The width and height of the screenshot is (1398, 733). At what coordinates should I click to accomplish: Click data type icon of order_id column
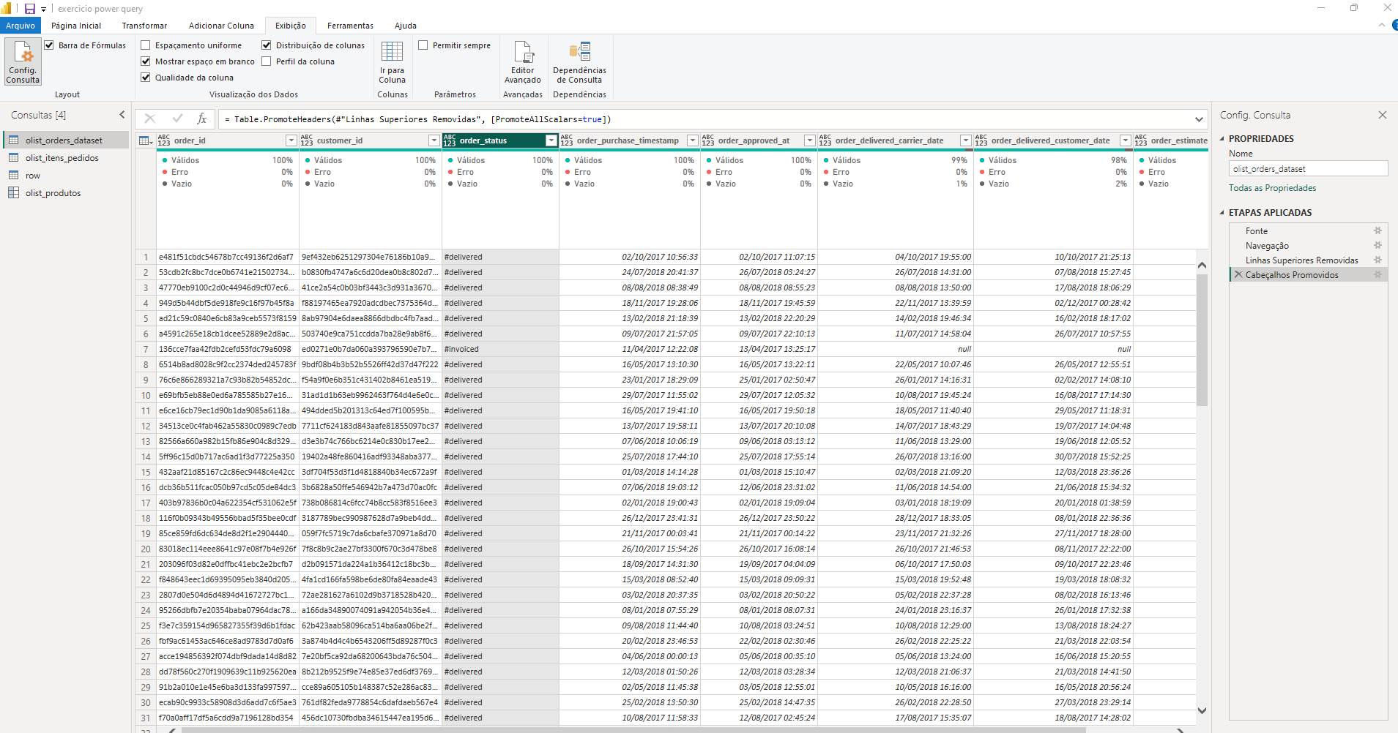164,140
